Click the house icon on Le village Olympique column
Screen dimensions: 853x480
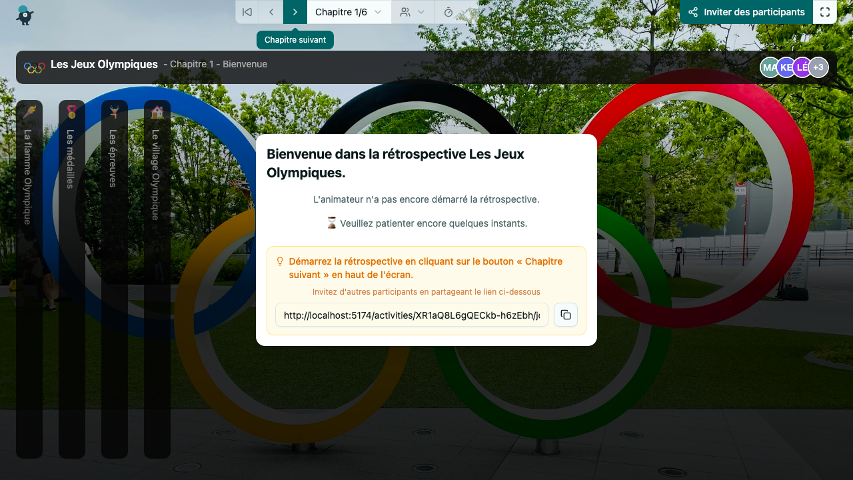(157, 110)
